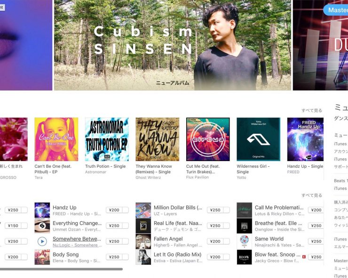Open They Wanna Know Remixes album cover
The width and height of the screenshot is (348, 278).
point(158,139)
